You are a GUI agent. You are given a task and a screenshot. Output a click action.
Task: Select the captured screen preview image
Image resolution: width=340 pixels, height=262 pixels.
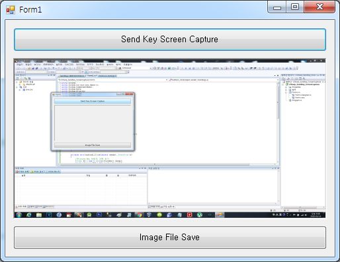pyautogui.click(x=170, y=139)
